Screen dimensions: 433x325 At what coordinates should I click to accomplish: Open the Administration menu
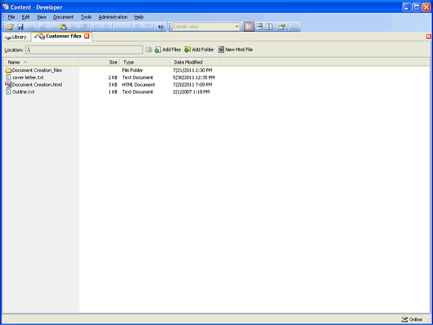tap(113, 17)
